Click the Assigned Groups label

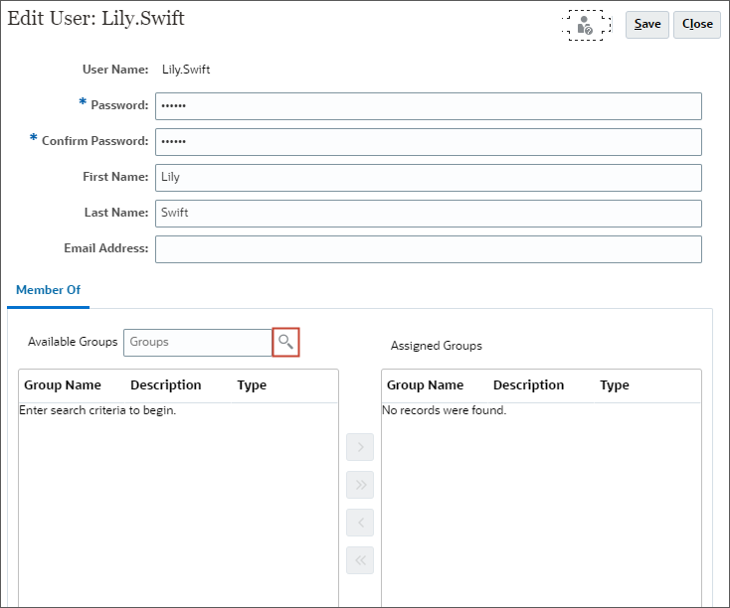click(x=437, y=346)
